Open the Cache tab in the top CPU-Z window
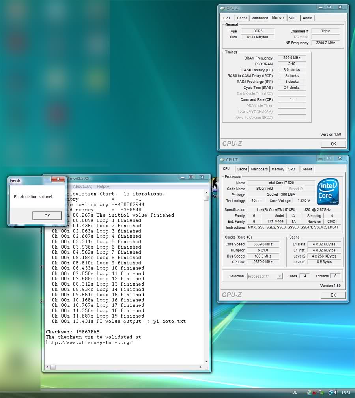This screenshot has width=355, height=398. point(242,18)
